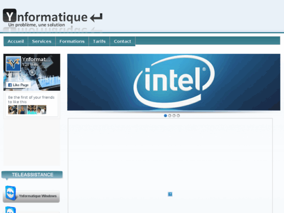Viewport: 284px width, 213px height.
Task: Click the TeamViewer icon beside Ynformatique Windows
Action: [x=11, y=193]
